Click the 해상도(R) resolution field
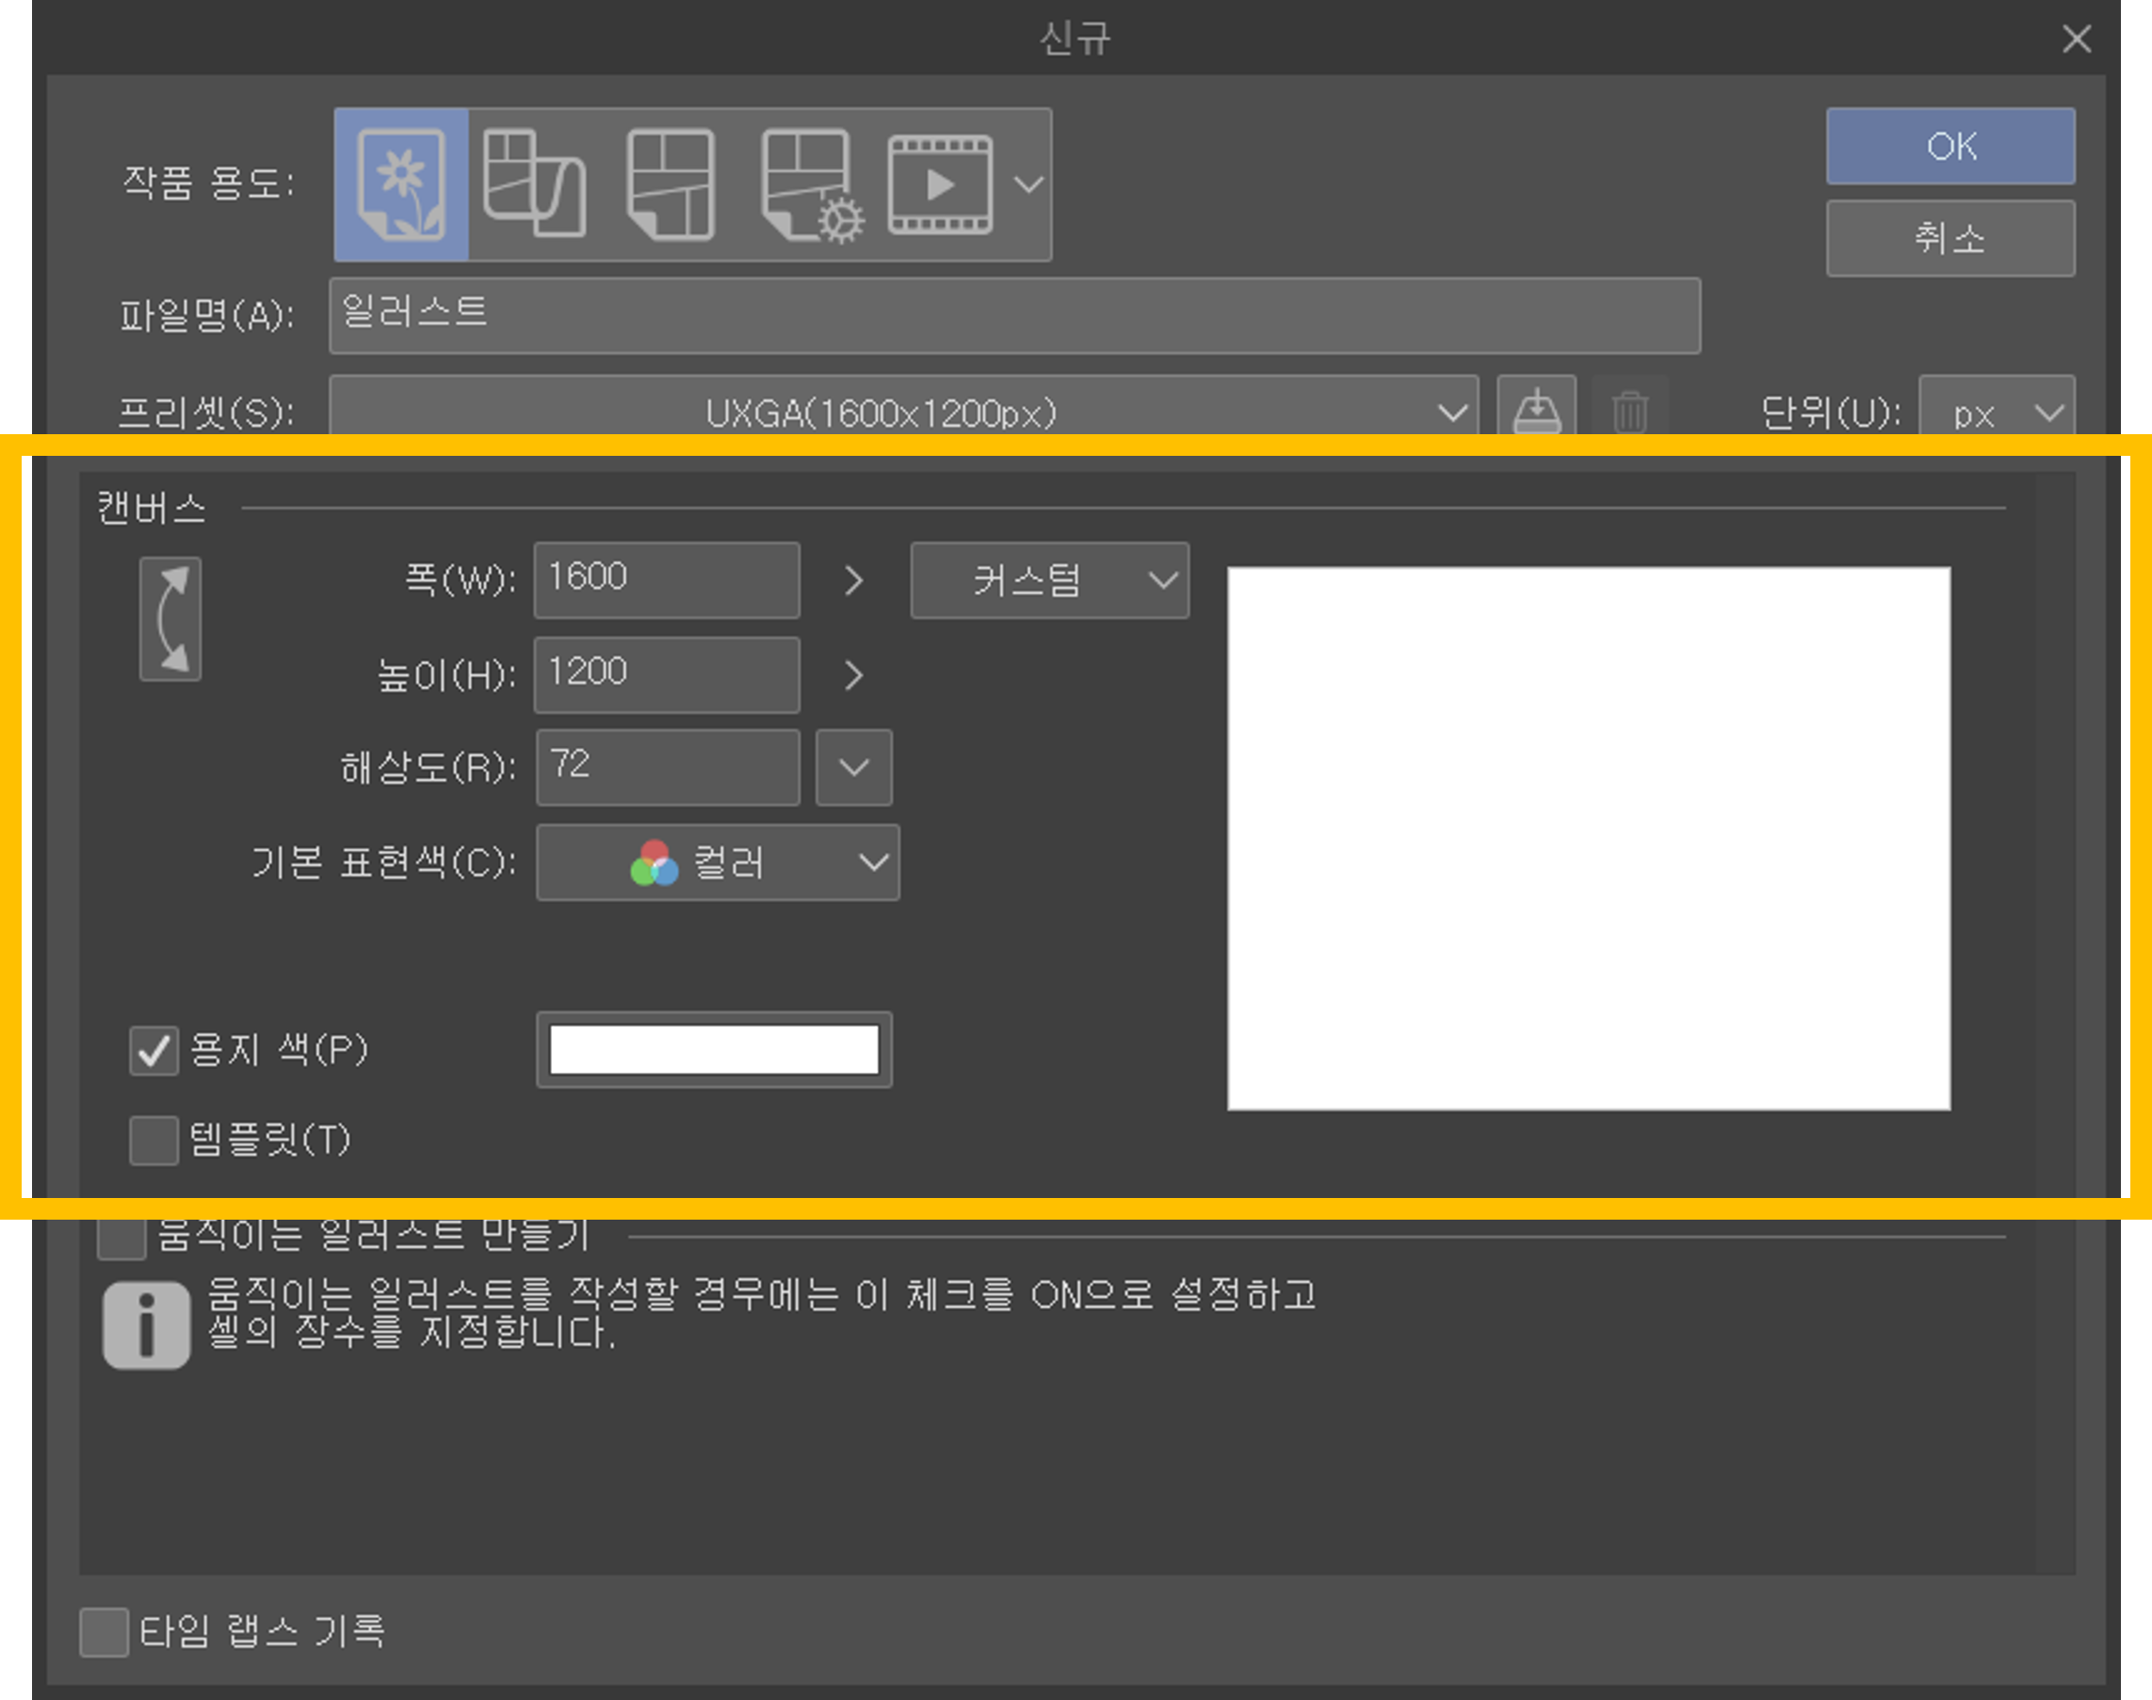Screen dimensions: 2152x1700 click(x=667, y=768)
